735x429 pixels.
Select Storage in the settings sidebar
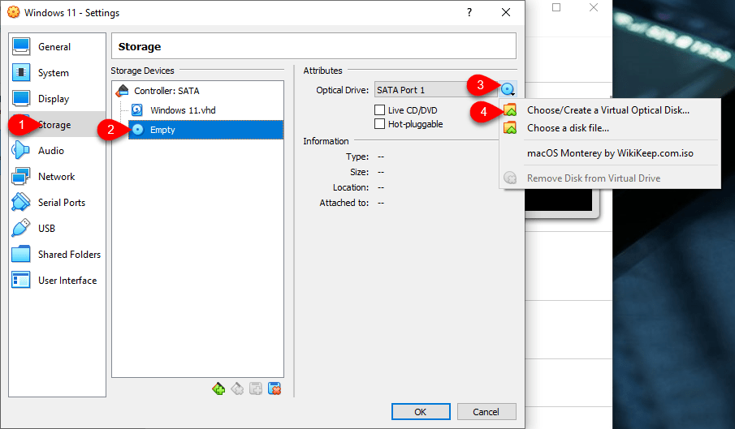57,124
